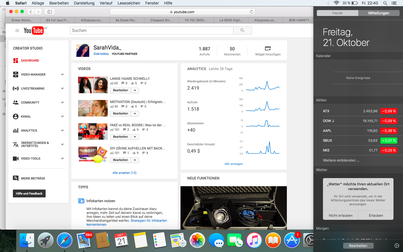Open the Alle ansehen (12) link

(125, 173)
